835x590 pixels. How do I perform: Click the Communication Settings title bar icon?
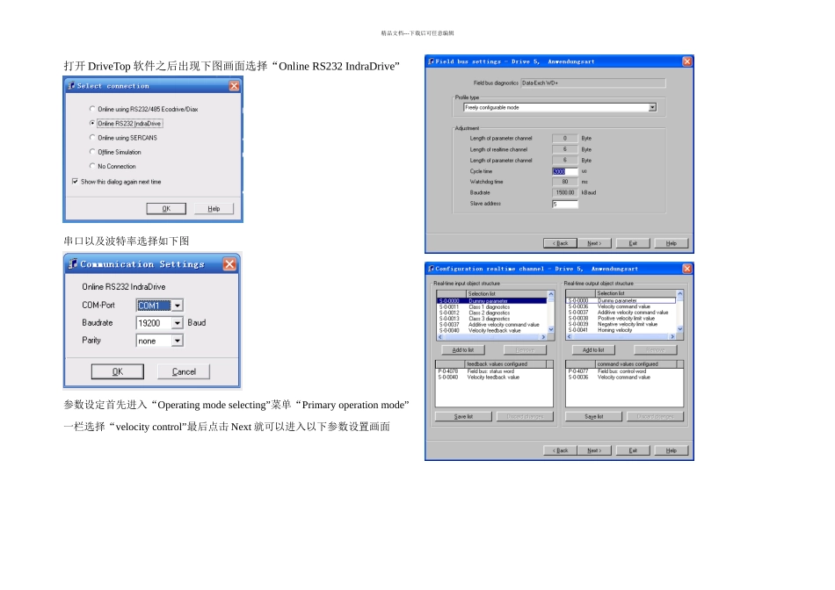click(73, 264)
